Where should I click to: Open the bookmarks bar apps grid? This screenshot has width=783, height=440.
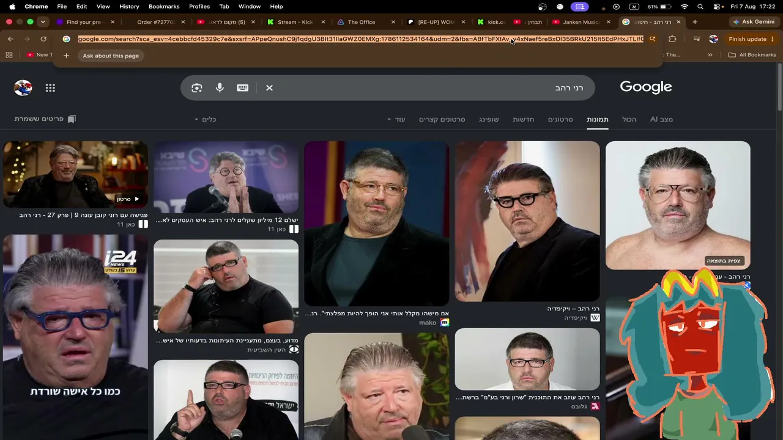9,55
